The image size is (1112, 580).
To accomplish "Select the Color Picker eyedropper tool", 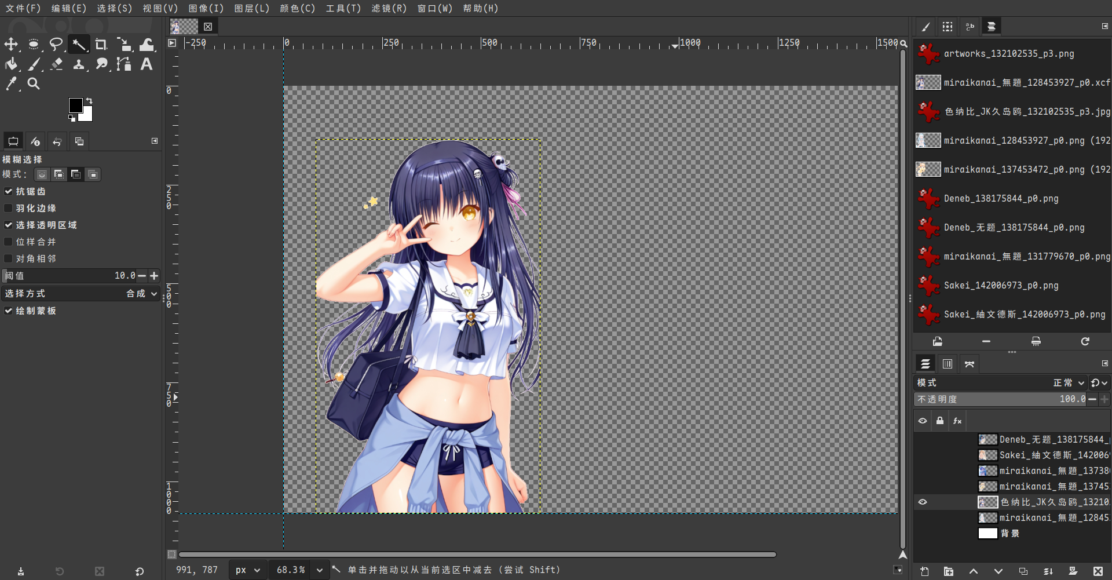I will click(x=11, y=84).
